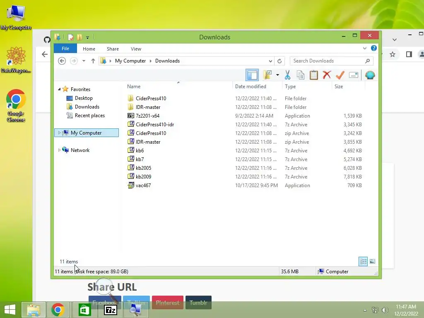Expand the Network tree node
The height and width of the screenshot is (318, 424).
pyautogui.click(x=59, y=150)
